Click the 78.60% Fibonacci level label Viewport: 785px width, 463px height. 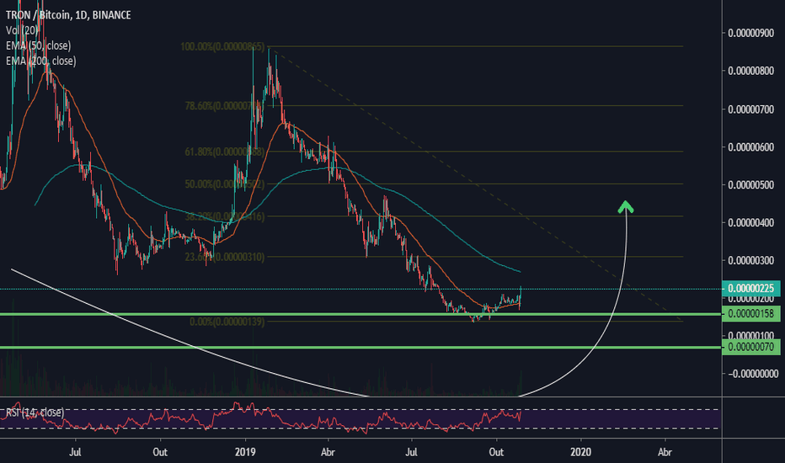tap(224, 106)
